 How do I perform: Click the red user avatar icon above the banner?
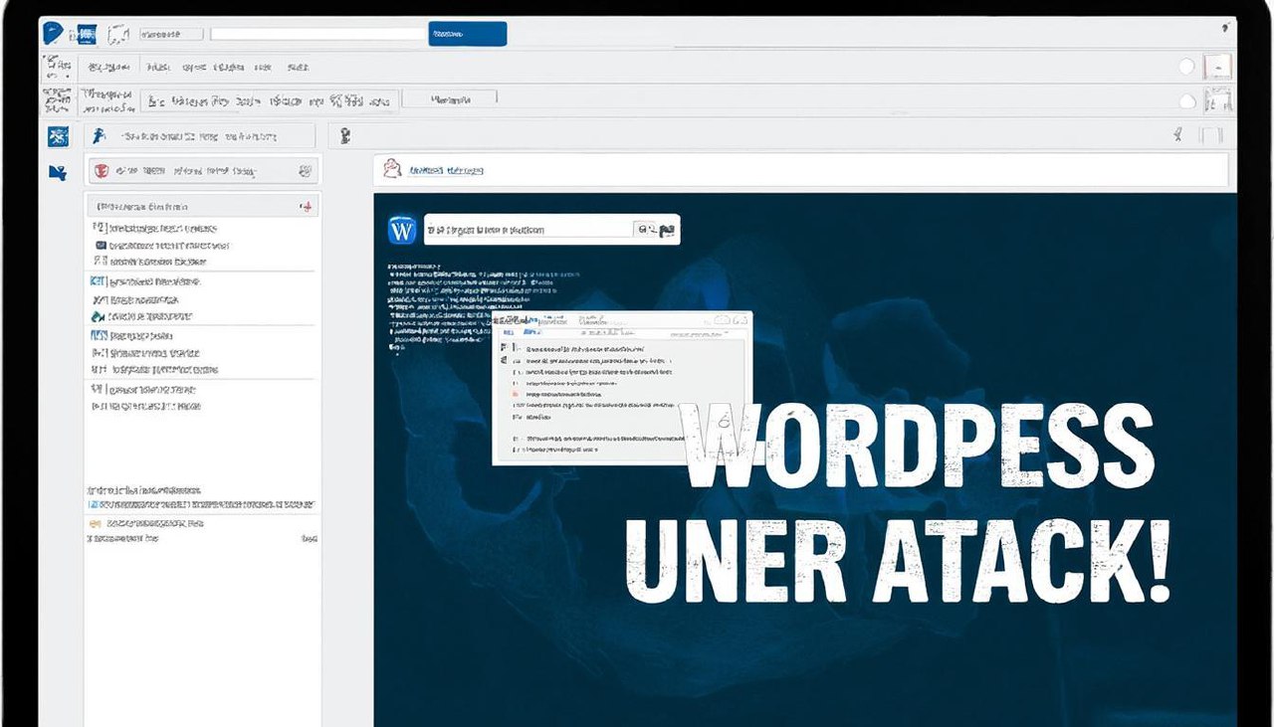click(392, 169)
